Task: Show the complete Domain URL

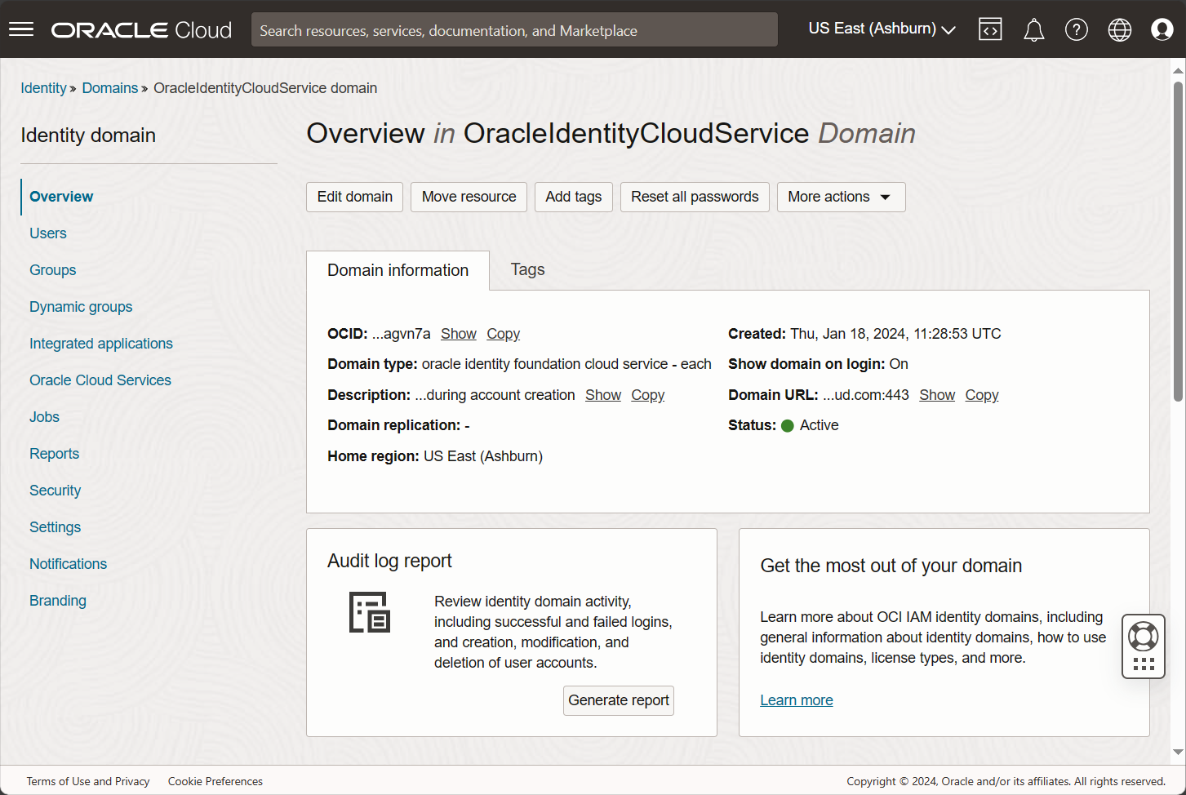Action: (x=936, y=395)
